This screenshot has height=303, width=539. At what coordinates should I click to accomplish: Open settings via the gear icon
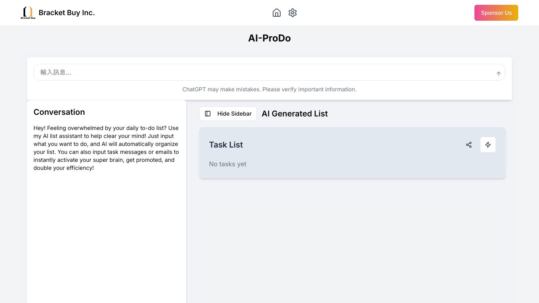(293, 13)
